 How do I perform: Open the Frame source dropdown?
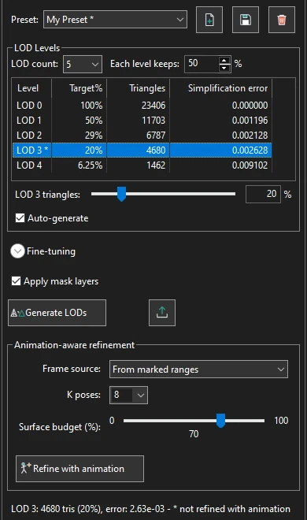[198, 369]
